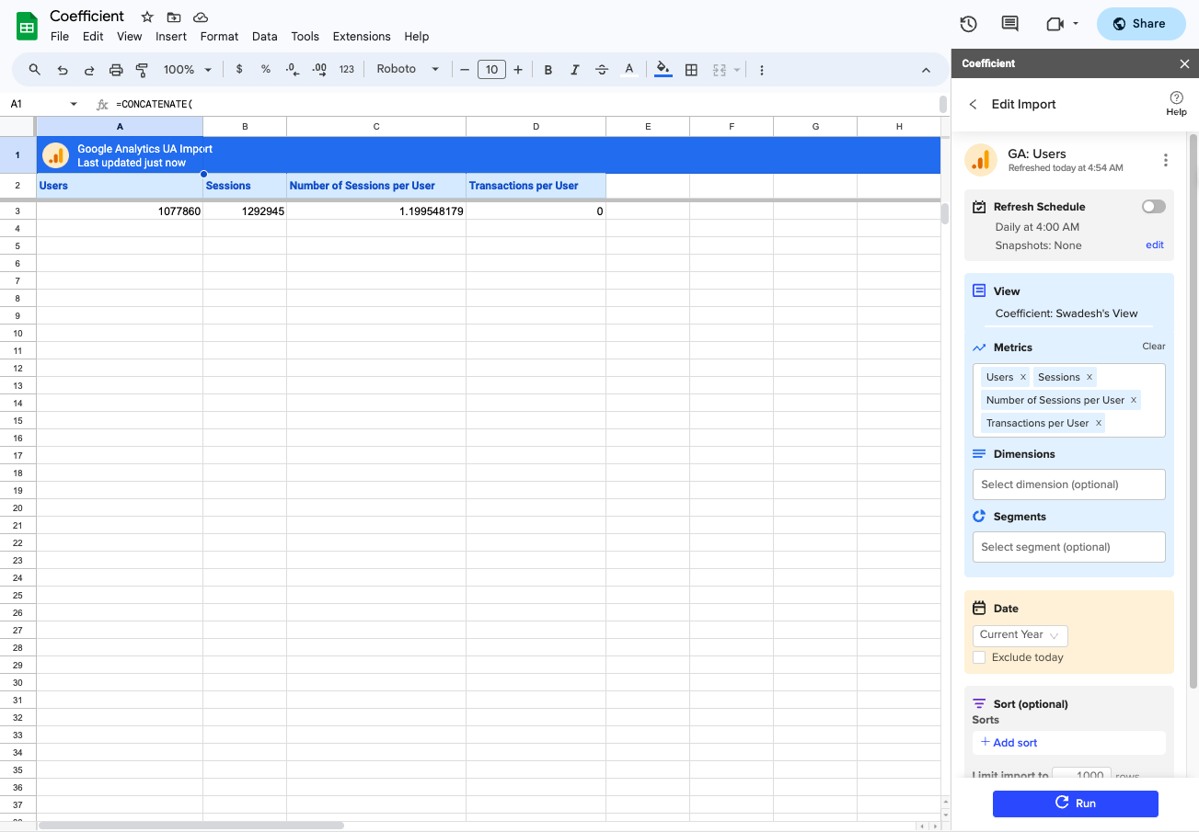
Task: Clear all metrics
Action: 1154,347
